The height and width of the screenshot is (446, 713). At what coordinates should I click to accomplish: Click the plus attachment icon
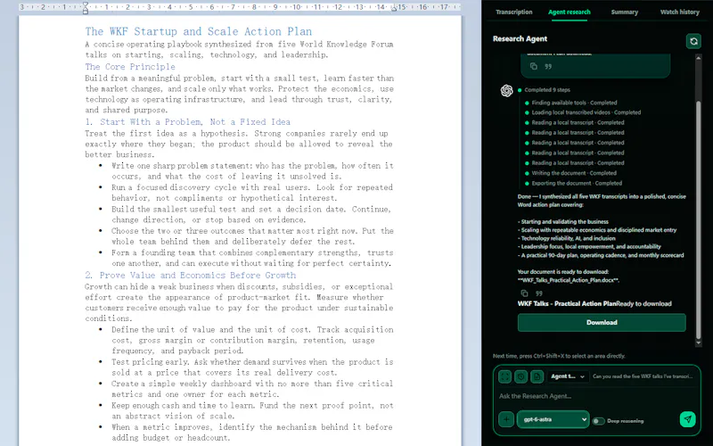506,419
